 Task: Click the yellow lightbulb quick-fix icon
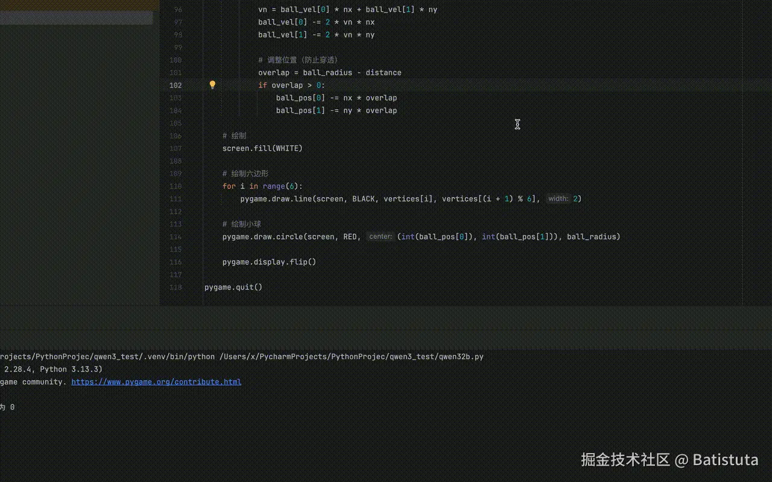point(212,85)
